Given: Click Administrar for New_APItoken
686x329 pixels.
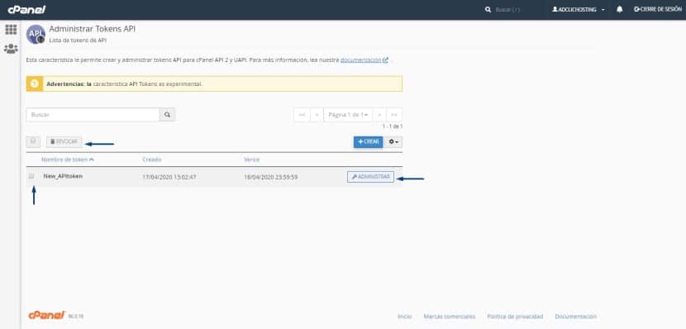Looking at the screenshot, I should coord(370,177).
